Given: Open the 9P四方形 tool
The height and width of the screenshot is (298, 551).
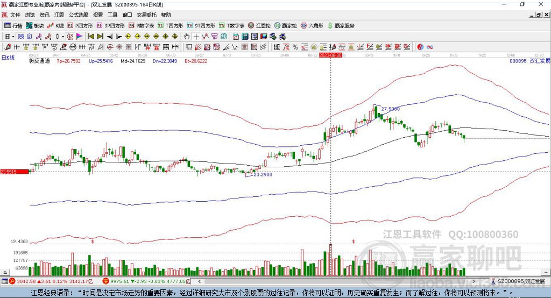Looking at the screenshot, I should click(111, 26).
